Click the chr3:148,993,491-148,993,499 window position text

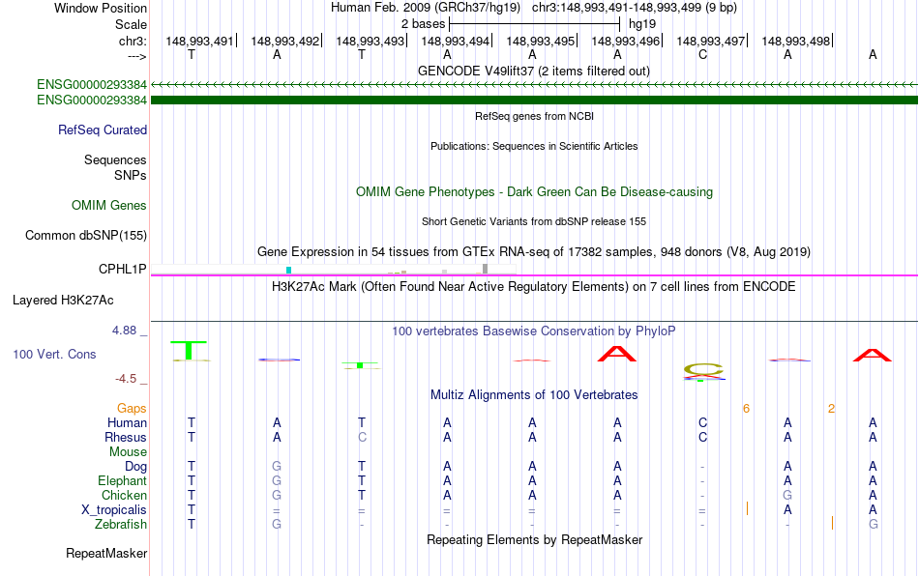click(x=635, y=8)
